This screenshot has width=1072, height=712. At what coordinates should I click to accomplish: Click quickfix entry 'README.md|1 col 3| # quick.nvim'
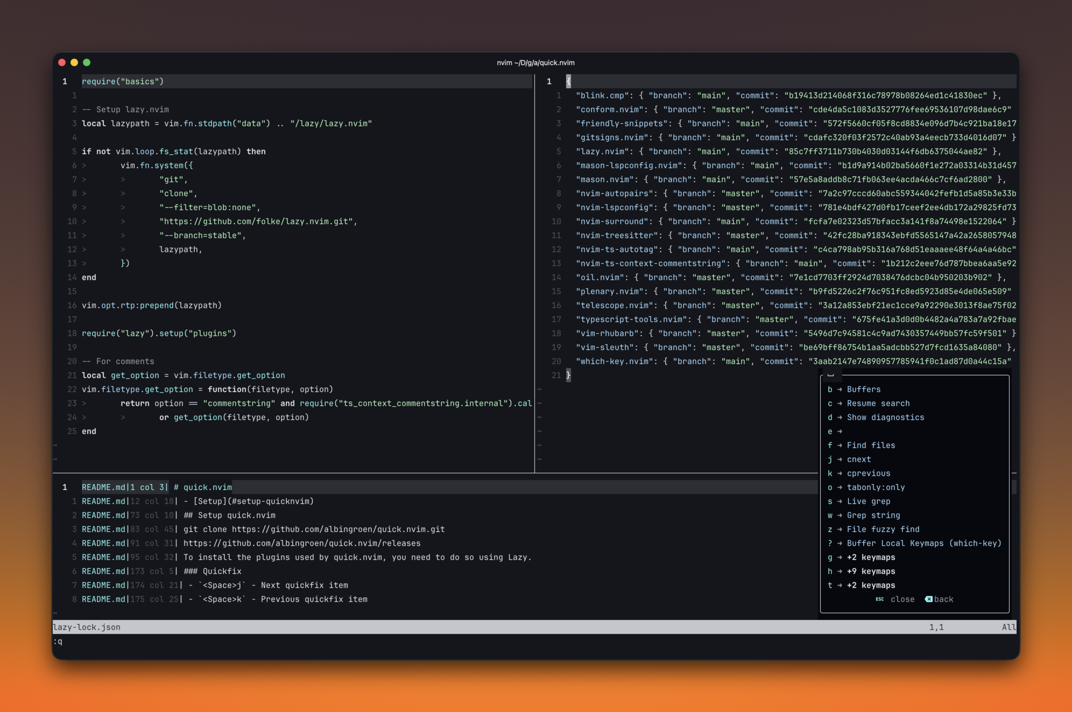coord(157,487)
